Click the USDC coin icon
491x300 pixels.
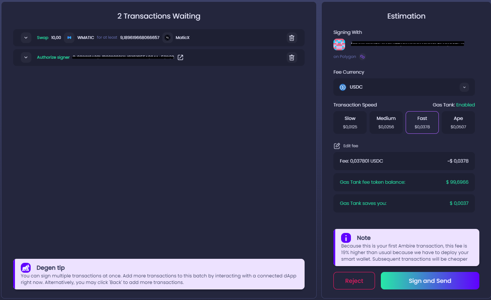343,87
